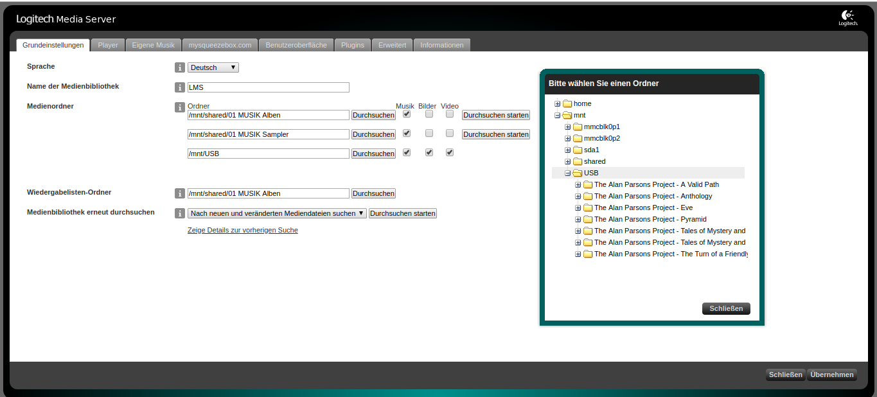
Task: Open the mysqueezebox.com tab
Action: [220, 45]
